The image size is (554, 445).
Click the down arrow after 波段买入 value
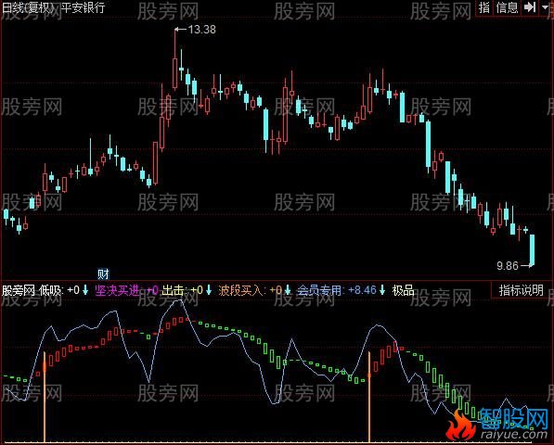(288, 290)
